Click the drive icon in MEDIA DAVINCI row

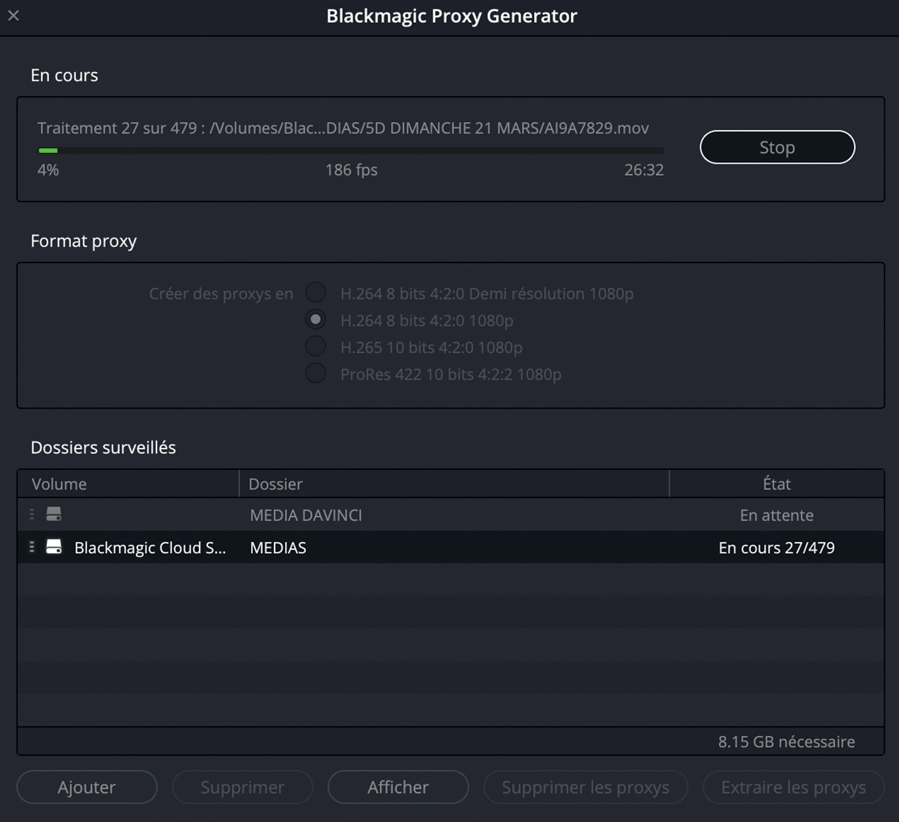tap(54, 515)
